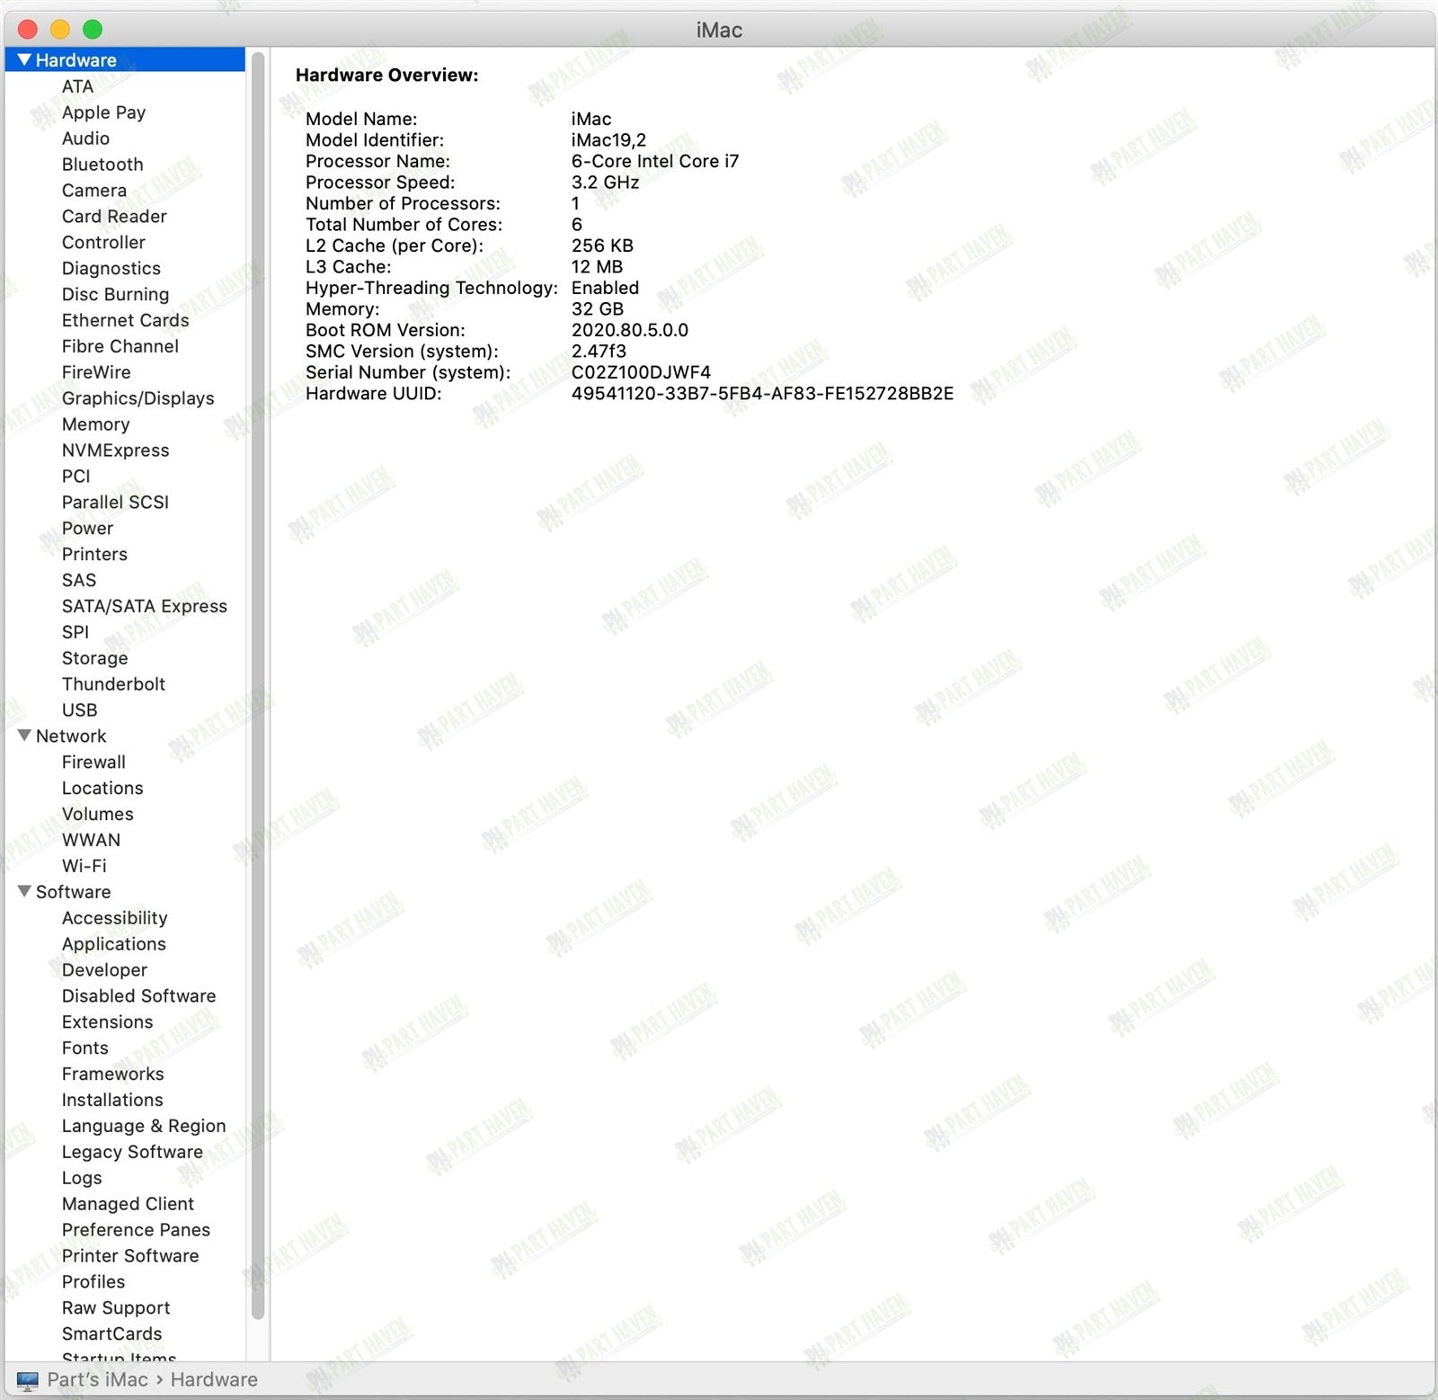Click Part's iMac in the path bar
Screen dimensions: 1438x1400
point(97,1379)
